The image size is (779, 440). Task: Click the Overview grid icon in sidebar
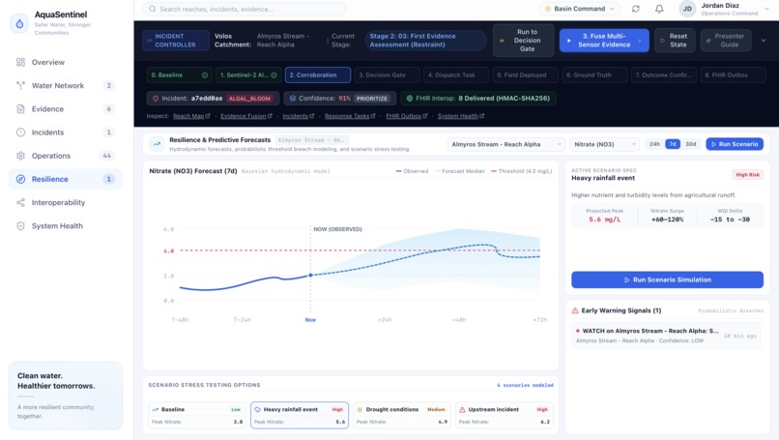pyautogui.click(x=20, y=62)
